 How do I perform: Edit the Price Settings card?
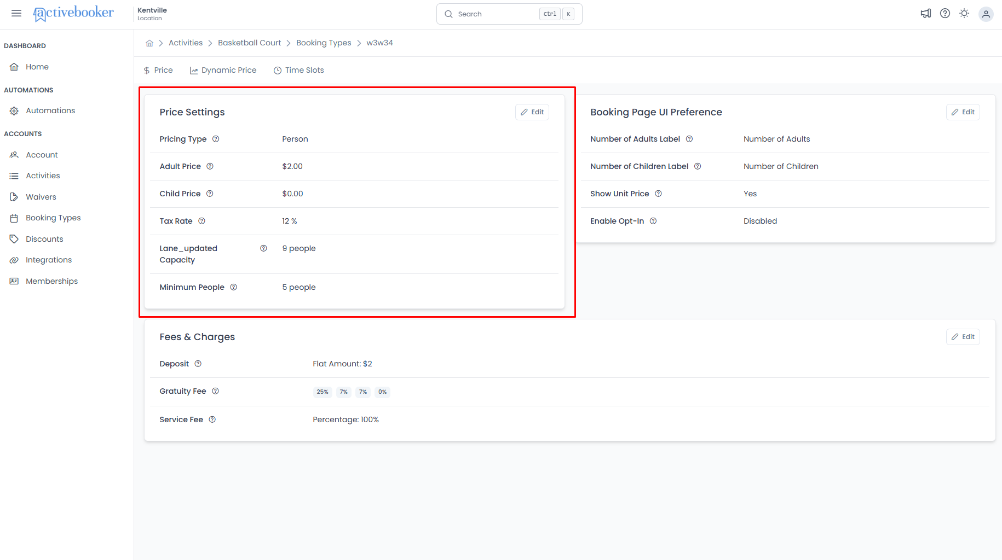532,112
